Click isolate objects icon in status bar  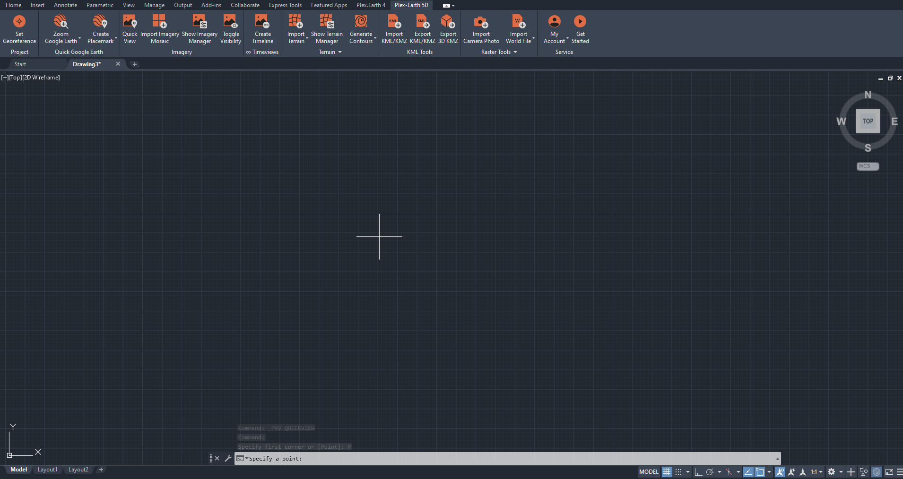coord(864,472)
